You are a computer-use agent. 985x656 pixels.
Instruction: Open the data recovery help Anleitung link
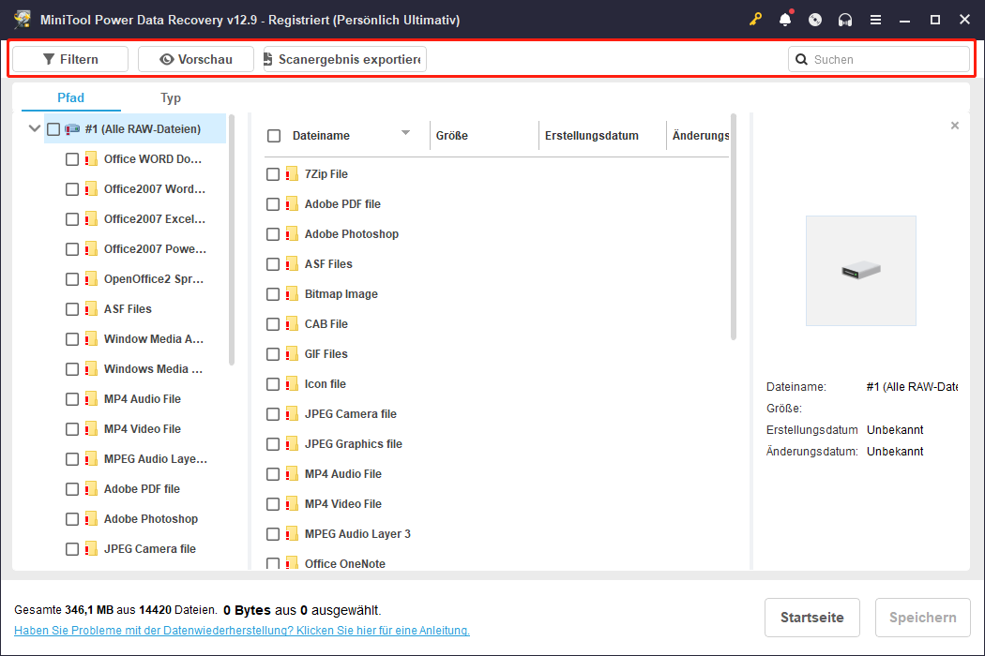[242, 631]
